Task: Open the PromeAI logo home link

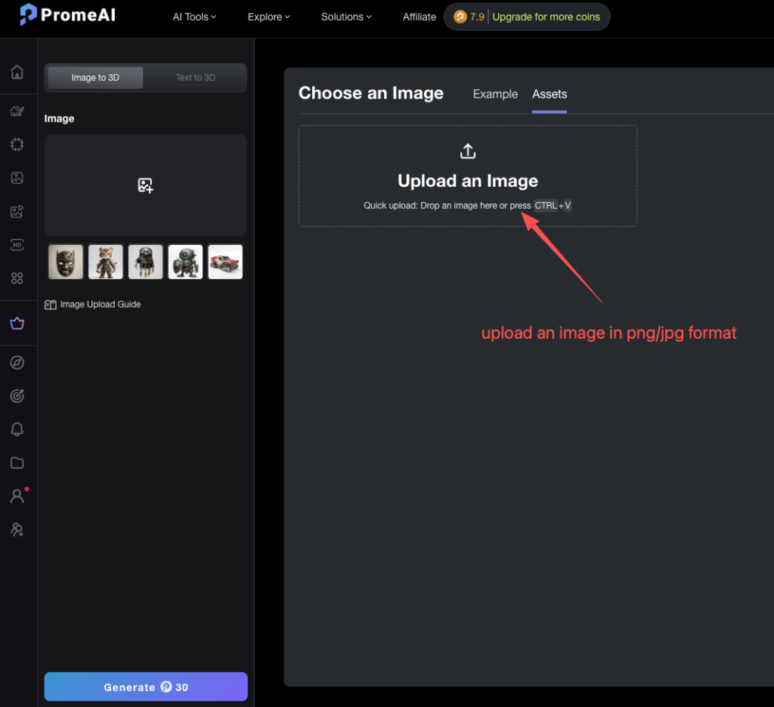Action: (67, 14)
